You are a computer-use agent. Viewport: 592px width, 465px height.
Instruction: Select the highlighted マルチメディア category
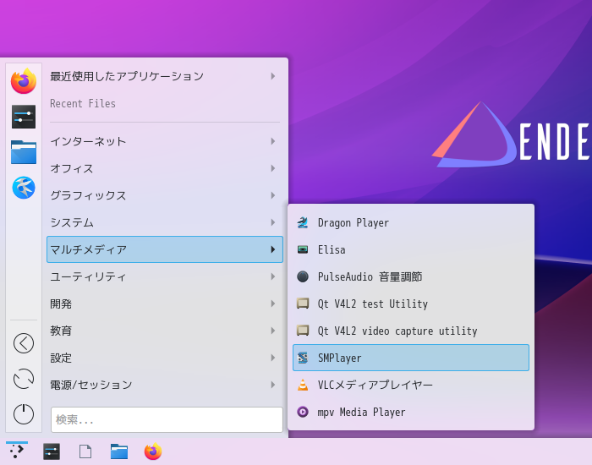[x=165, y=249]
